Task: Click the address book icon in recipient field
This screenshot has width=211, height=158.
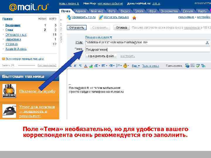Action: (x=207, y=43)
